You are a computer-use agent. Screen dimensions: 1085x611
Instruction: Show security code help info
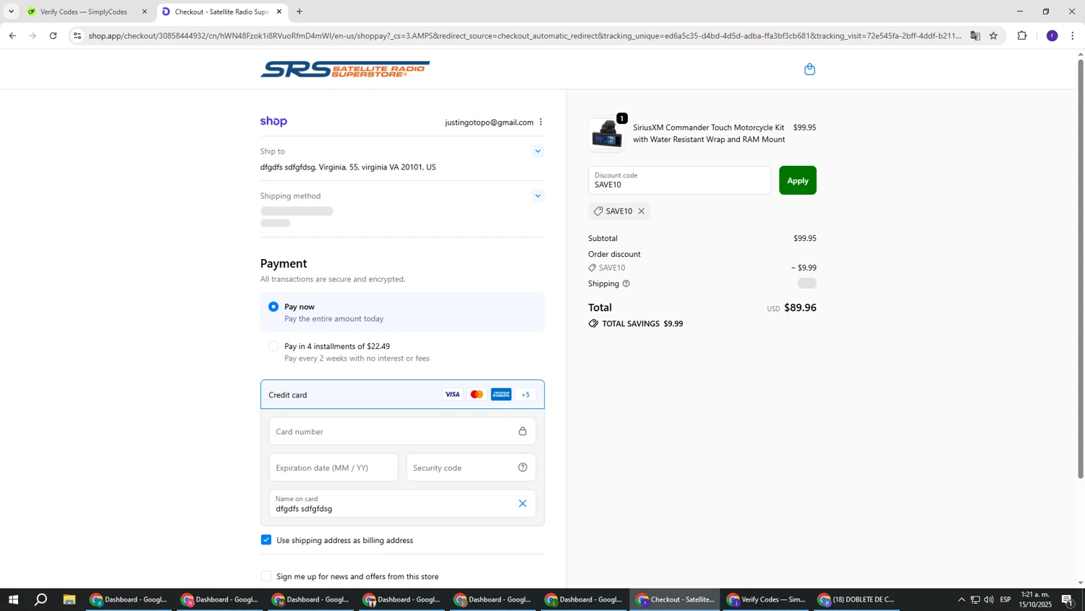tap(522, 468)
